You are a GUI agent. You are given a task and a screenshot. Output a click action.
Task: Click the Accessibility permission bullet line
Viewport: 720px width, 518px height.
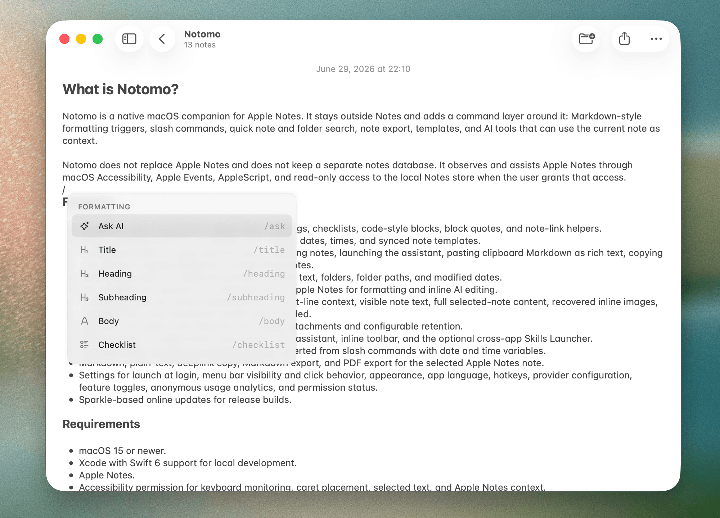[312, 487]
